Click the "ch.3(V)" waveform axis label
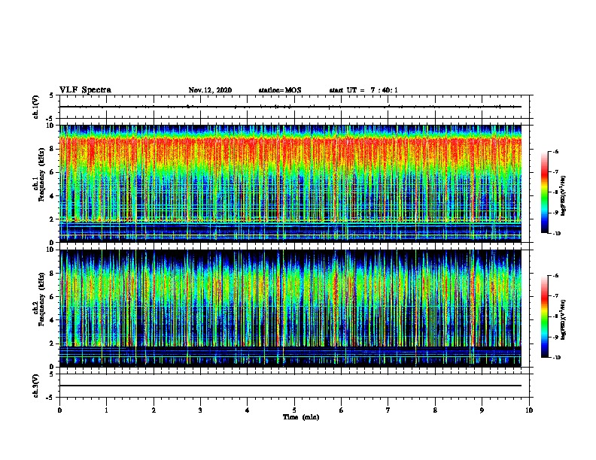The image size is (596, 460). [x=35, y=386]
